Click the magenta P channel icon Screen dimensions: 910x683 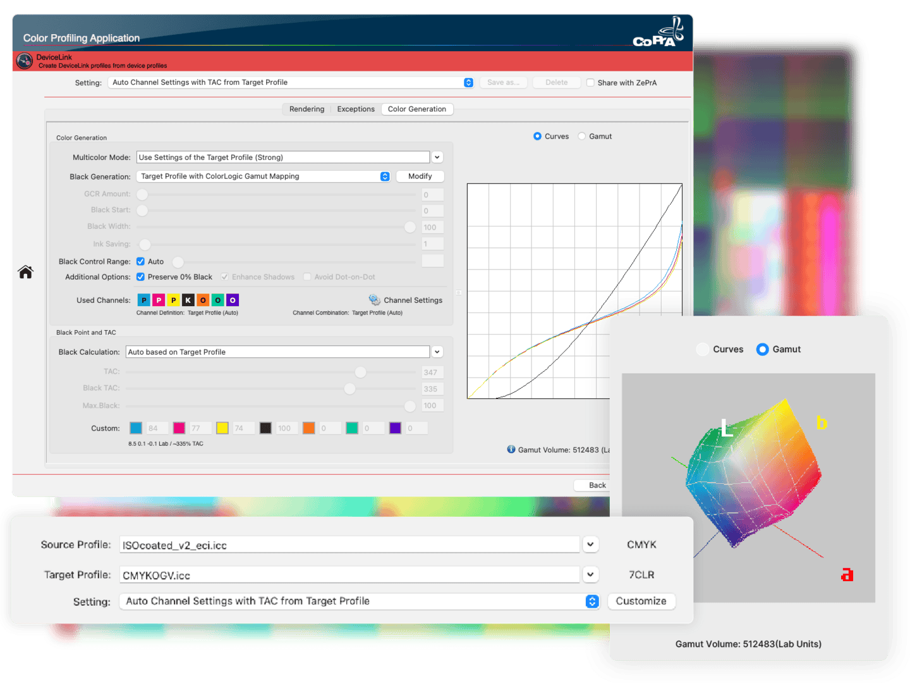[159, 300]
